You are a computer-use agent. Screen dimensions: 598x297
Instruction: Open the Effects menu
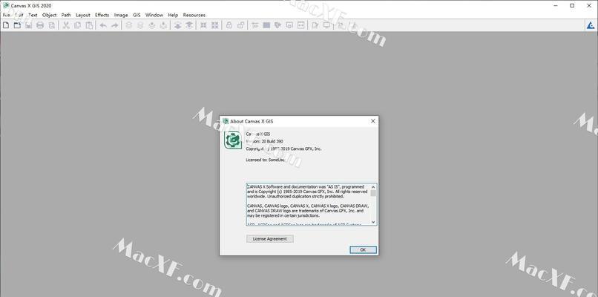pyautogui.click(x=102, y=15)
